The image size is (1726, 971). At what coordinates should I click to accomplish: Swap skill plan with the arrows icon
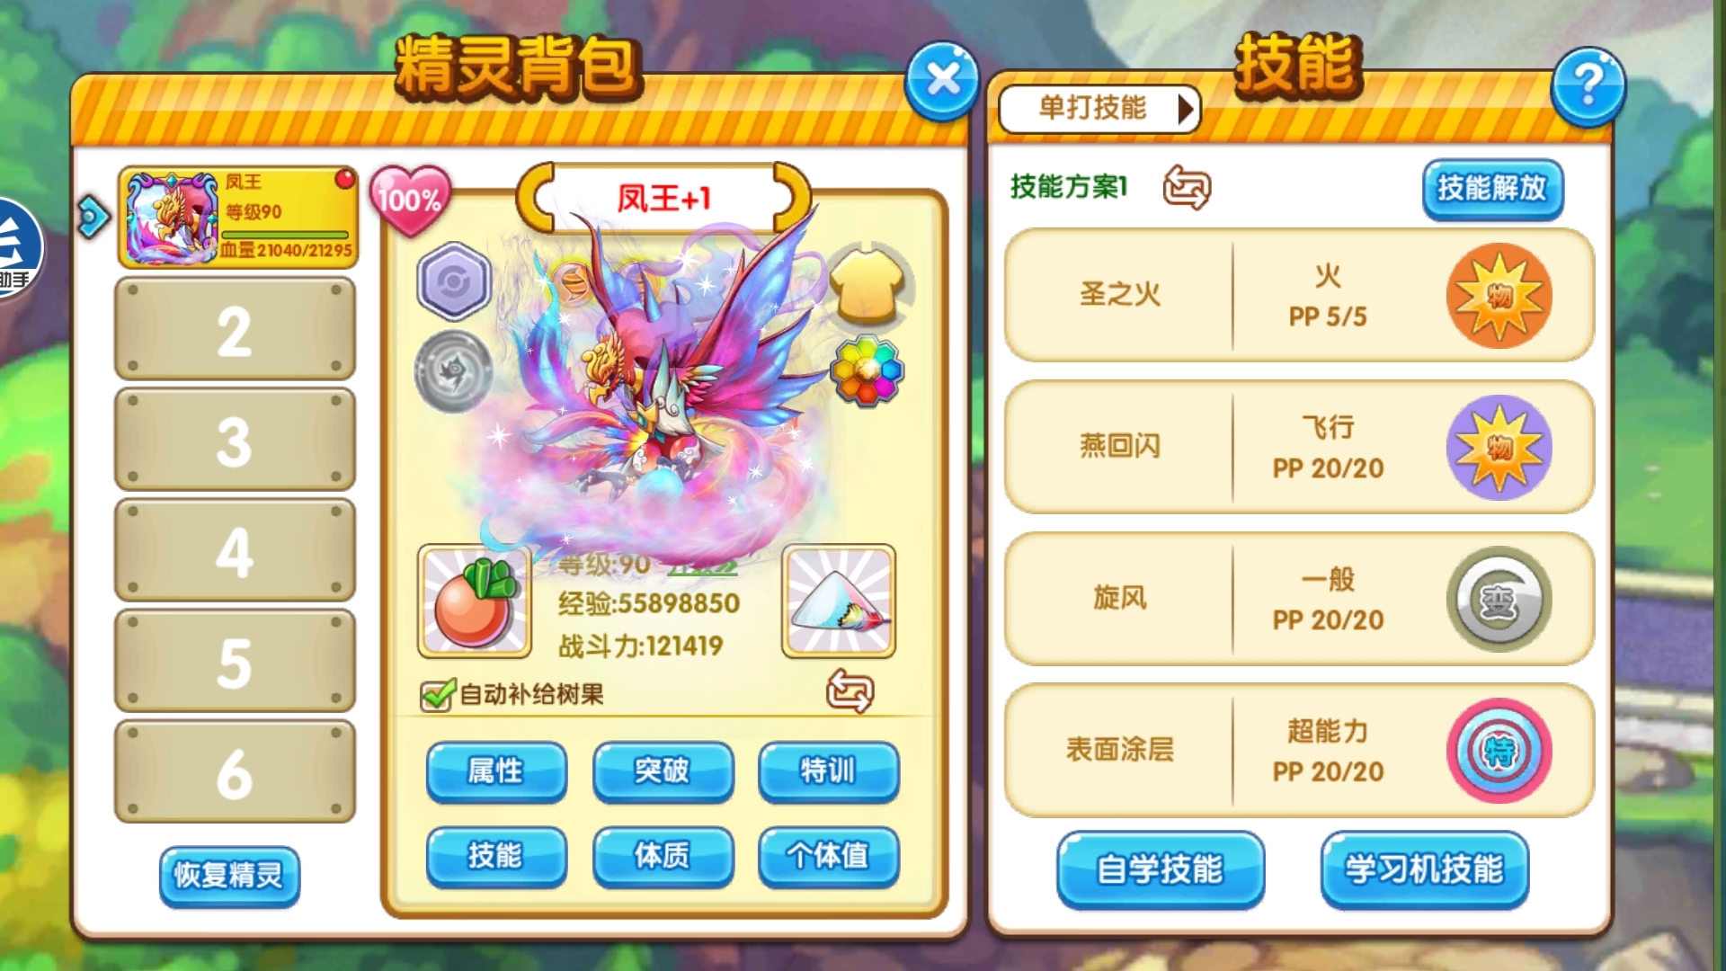[x=1187, y=187]
